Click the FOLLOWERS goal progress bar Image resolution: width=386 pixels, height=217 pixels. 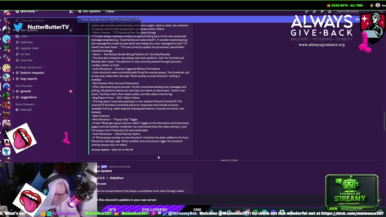[154, 209]
